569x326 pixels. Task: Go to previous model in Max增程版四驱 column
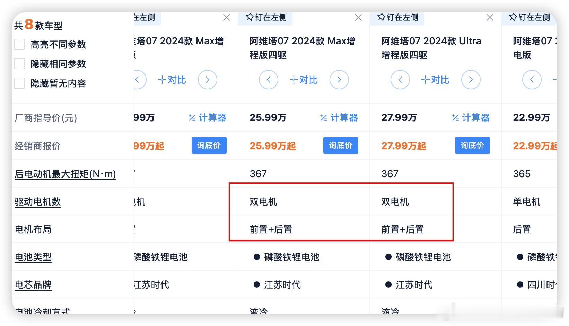(269, 80)
